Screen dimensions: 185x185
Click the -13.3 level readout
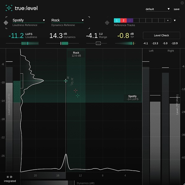155,43
